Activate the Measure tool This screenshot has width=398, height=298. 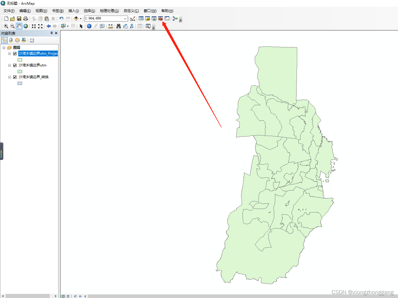tap(111, 26)
